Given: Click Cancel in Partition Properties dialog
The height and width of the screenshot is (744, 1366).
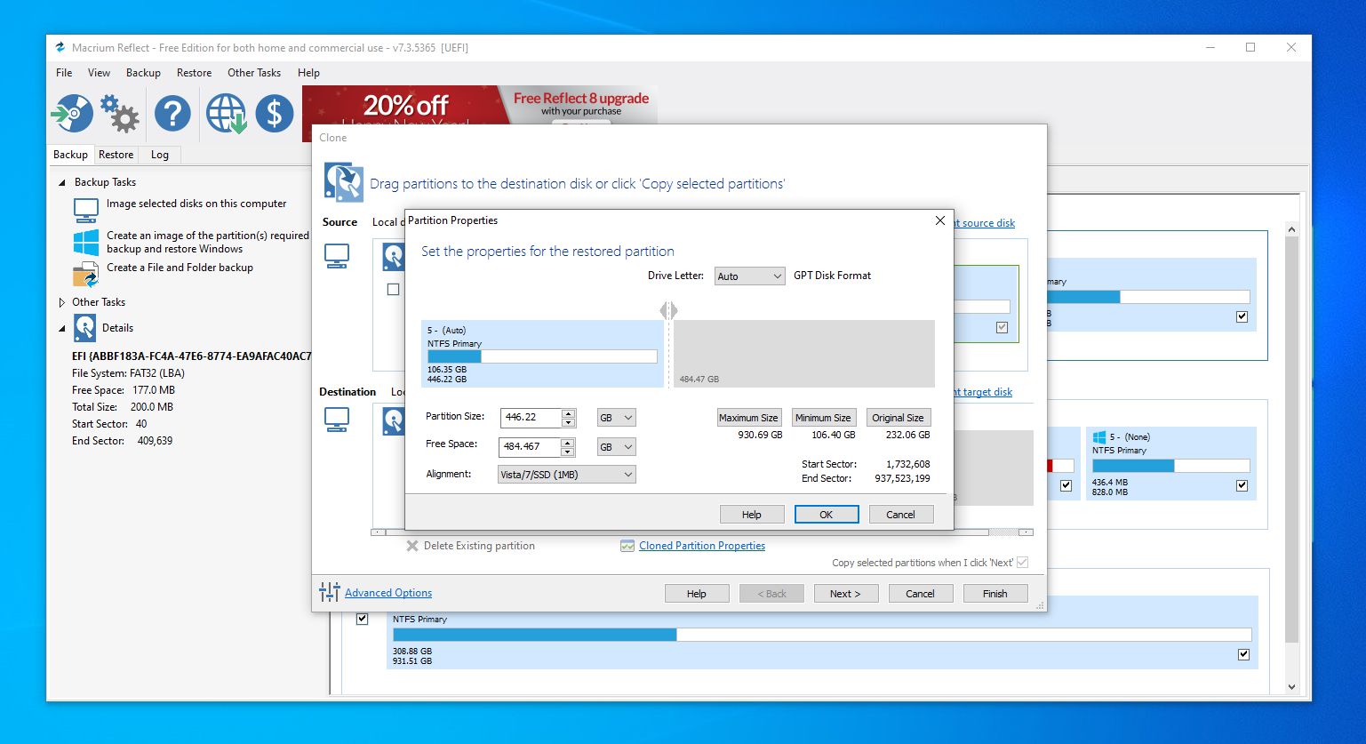Looking at the screenshot, I should (x=900, y=515).
